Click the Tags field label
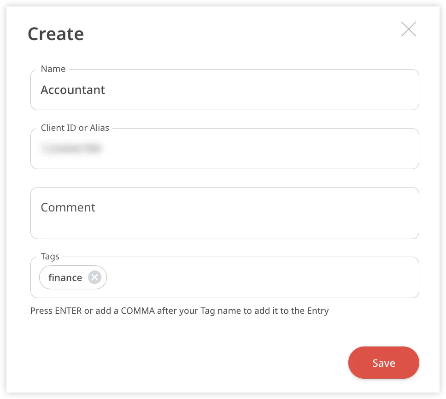 pyautogui.click(x=50, y=257)
